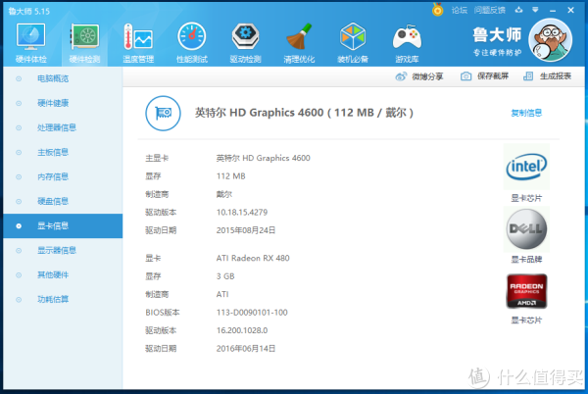
Task: Click the gold medal icon in title bar
Action: (437, 10)
